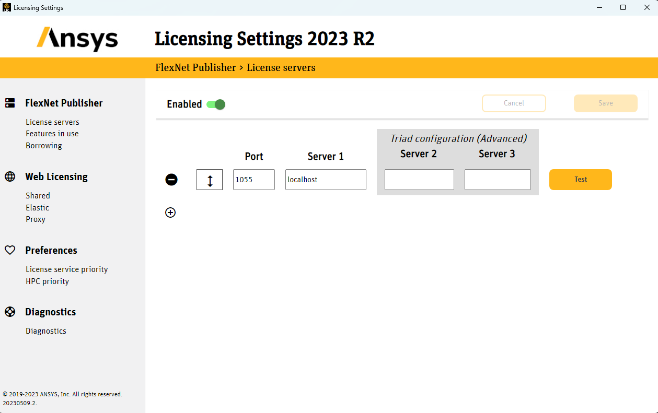Click the application icon in the title bar
The image size is (658, 413).
7,7
